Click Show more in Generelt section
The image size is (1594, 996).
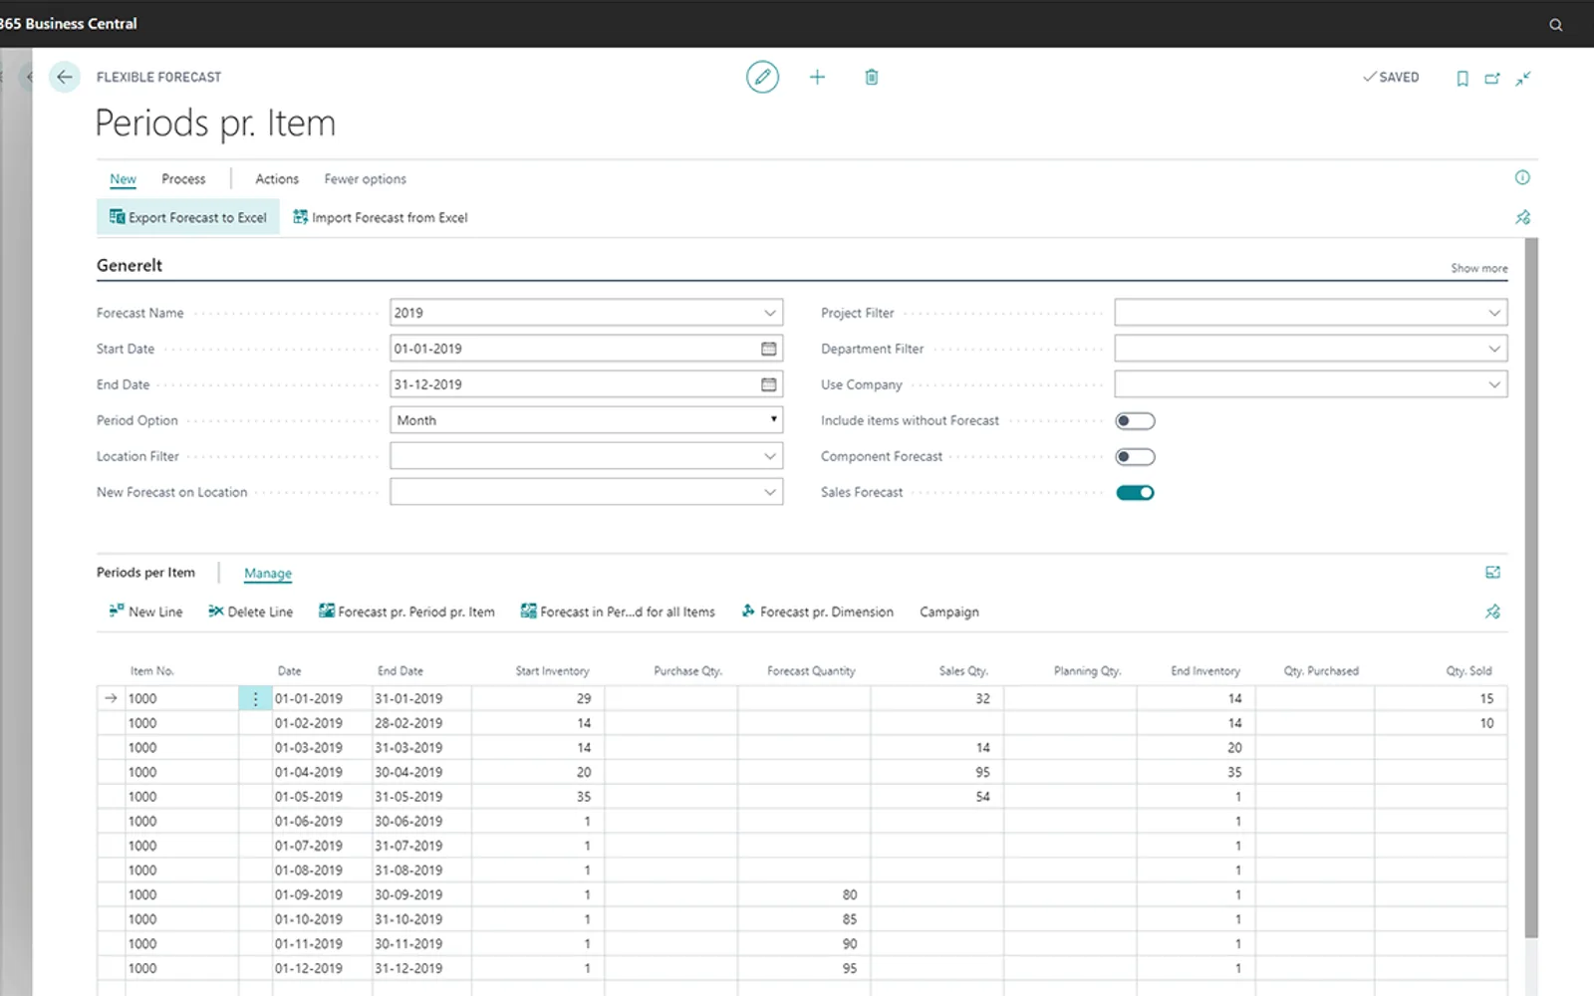pos(1478,269)
